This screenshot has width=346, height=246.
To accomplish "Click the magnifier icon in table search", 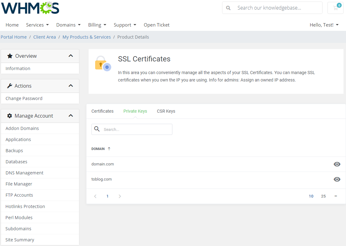I will (97, 129).
